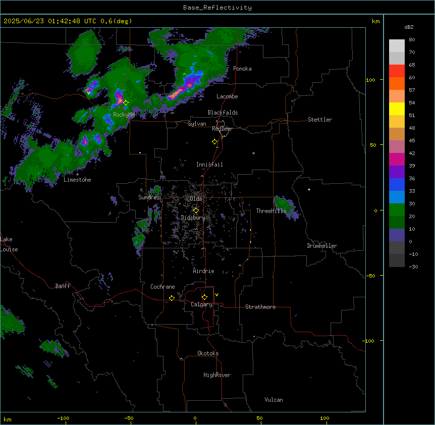Viewport: 435px width, 425px height.
Task: Select the light gray 70-80 dBZ legend swatch
Action: 397,46
